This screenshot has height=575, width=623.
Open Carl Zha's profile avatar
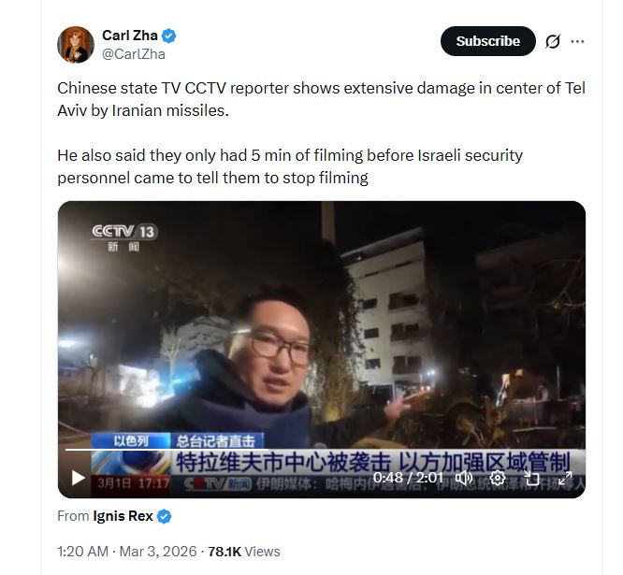(x=76, y=45)
